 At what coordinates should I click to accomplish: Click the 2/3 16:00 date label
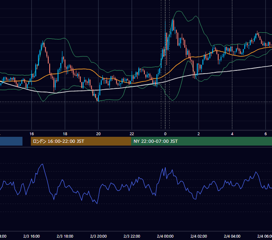[x=32, y=236]
